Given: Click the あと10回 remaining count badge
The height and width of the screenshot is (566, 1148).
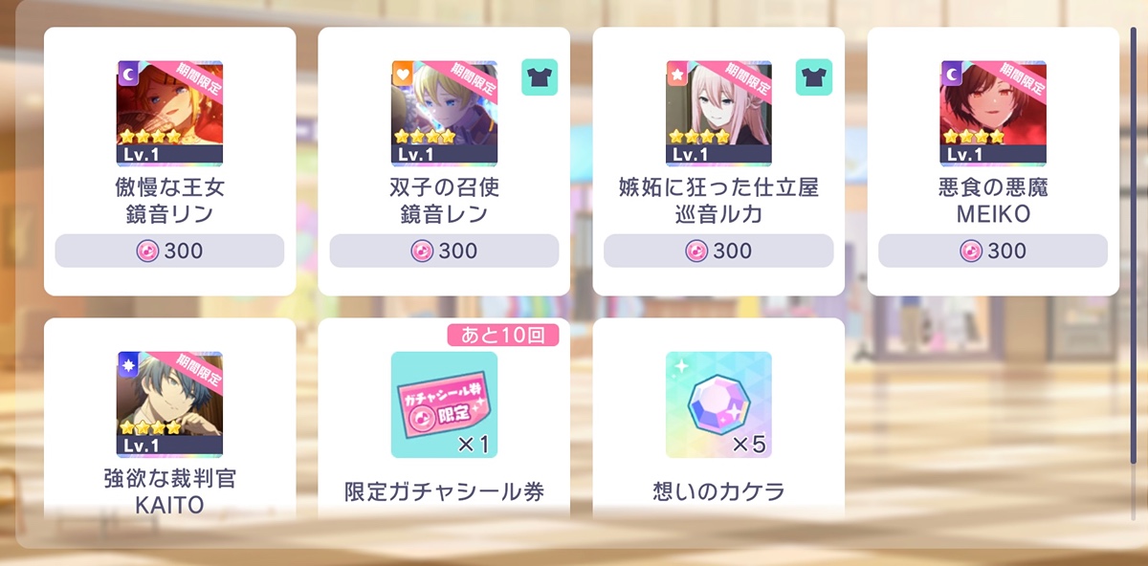Looking at the screenshot, I should 503,335.
